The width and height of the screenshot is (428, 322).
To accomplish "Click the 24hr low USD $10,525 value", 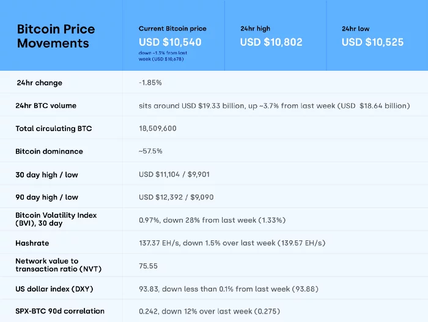I will click(372, 42).
